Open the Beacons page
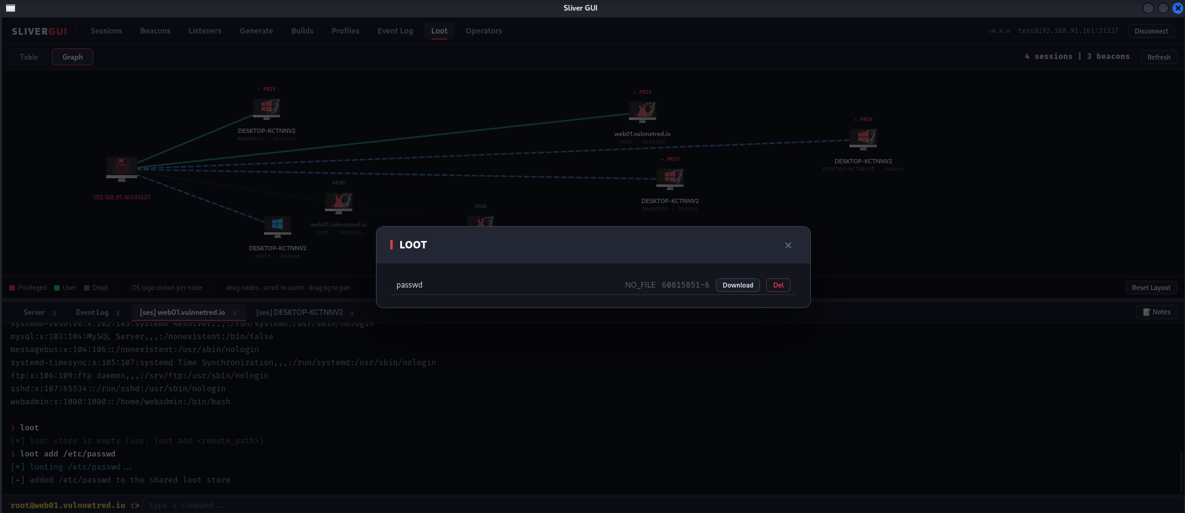Screen dimensions: 1185x513 click(155, 31)
